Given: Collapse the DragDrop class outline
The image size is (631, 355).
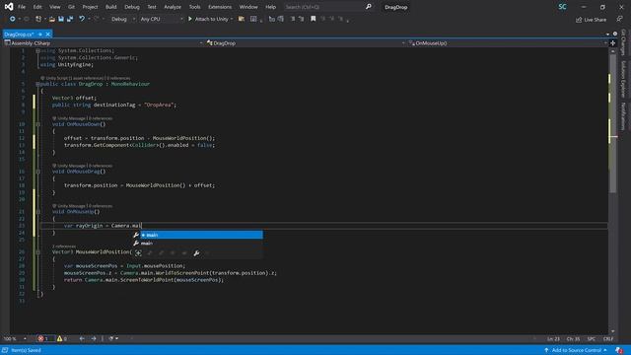Looking at the screenshot, I should [37, 84].
